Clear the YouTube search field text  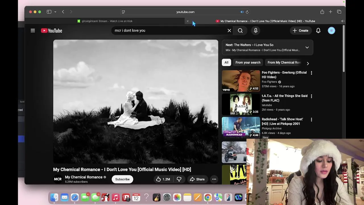coord(229,30)
